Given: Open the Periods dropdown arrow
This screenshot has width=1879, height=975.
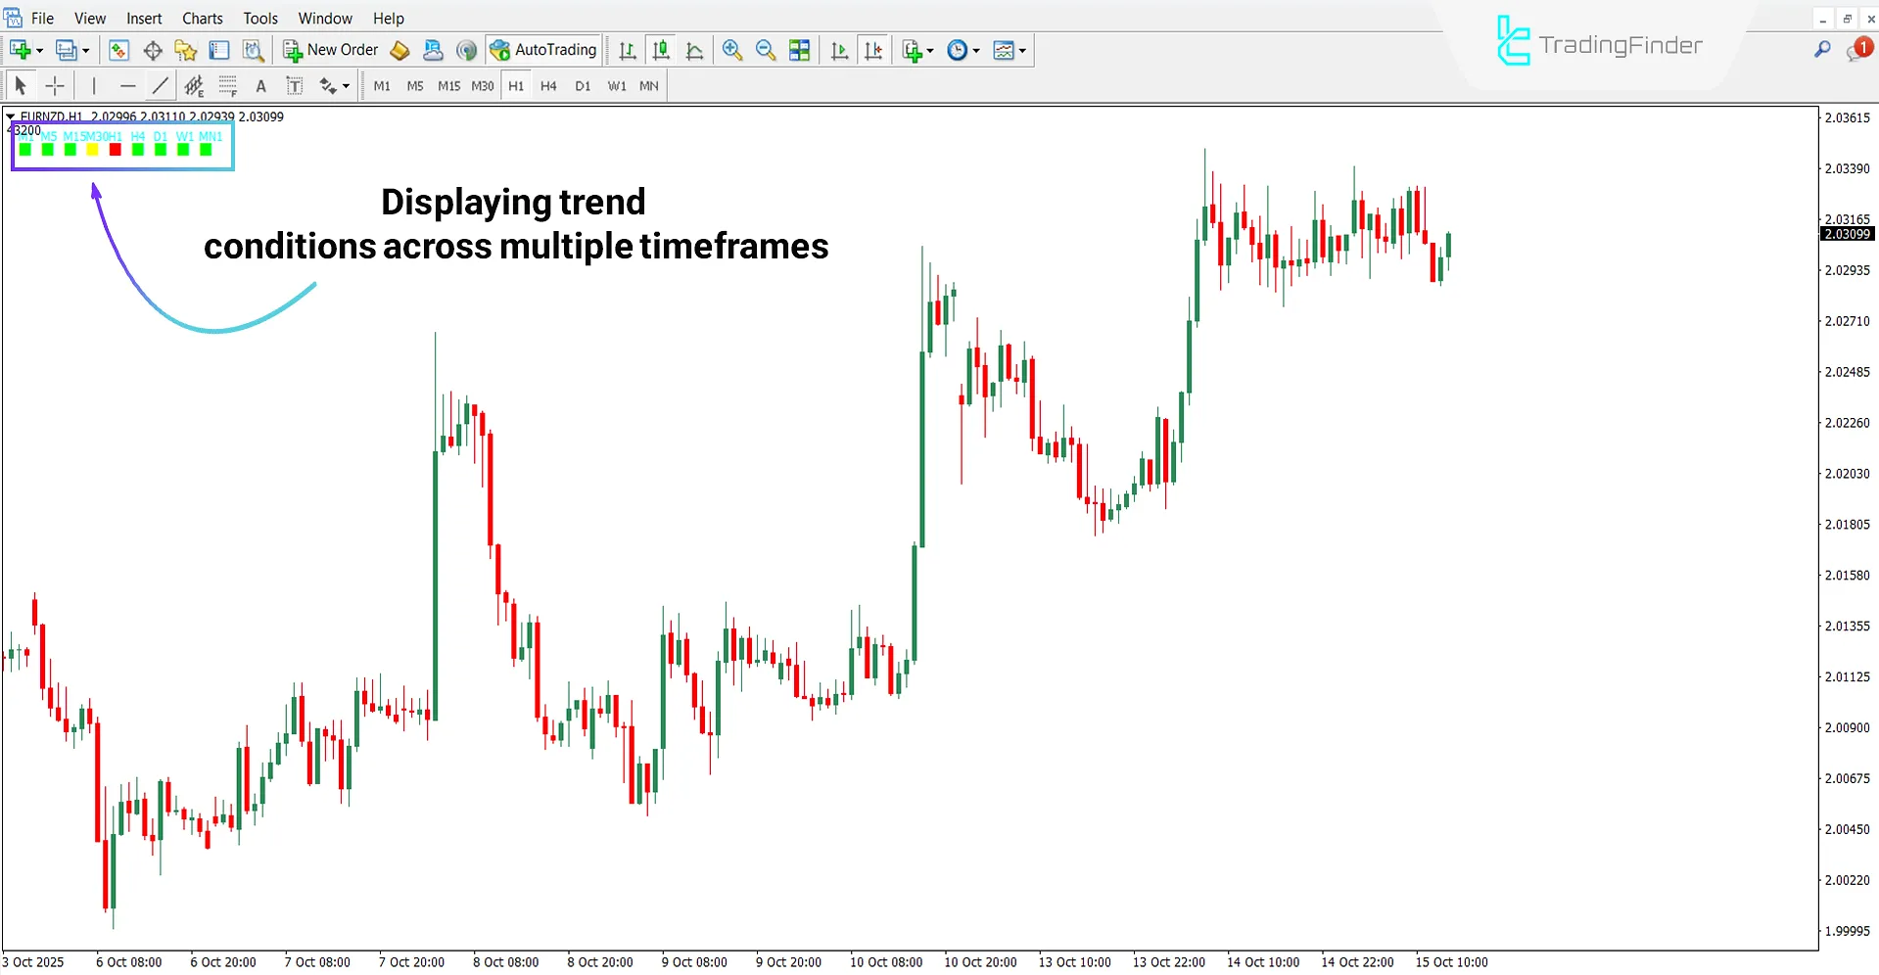Looking at the screenshot, I should click(977, 50).
